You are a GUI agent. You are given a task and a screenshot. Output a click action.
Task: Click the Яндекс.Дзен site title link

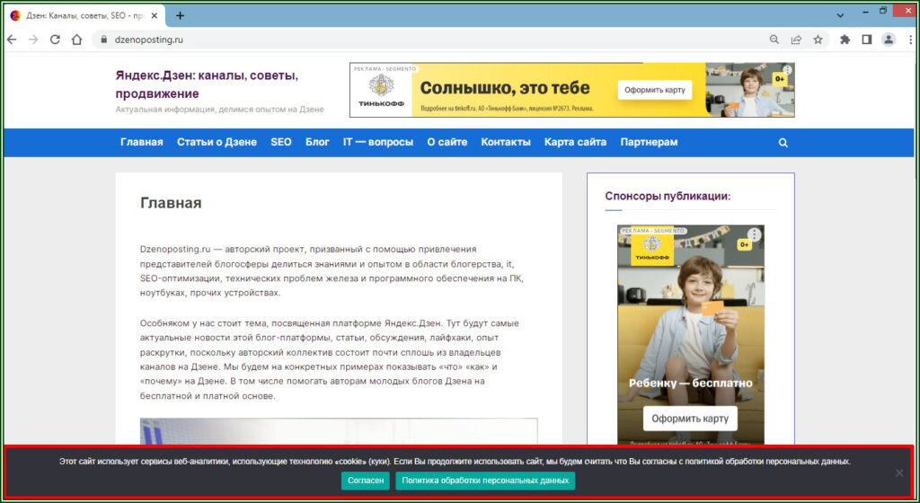click(x=207, y=84)
